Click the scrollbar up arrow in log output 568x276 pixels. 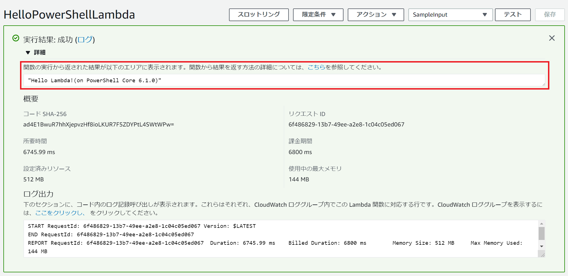tap(541, 224)
